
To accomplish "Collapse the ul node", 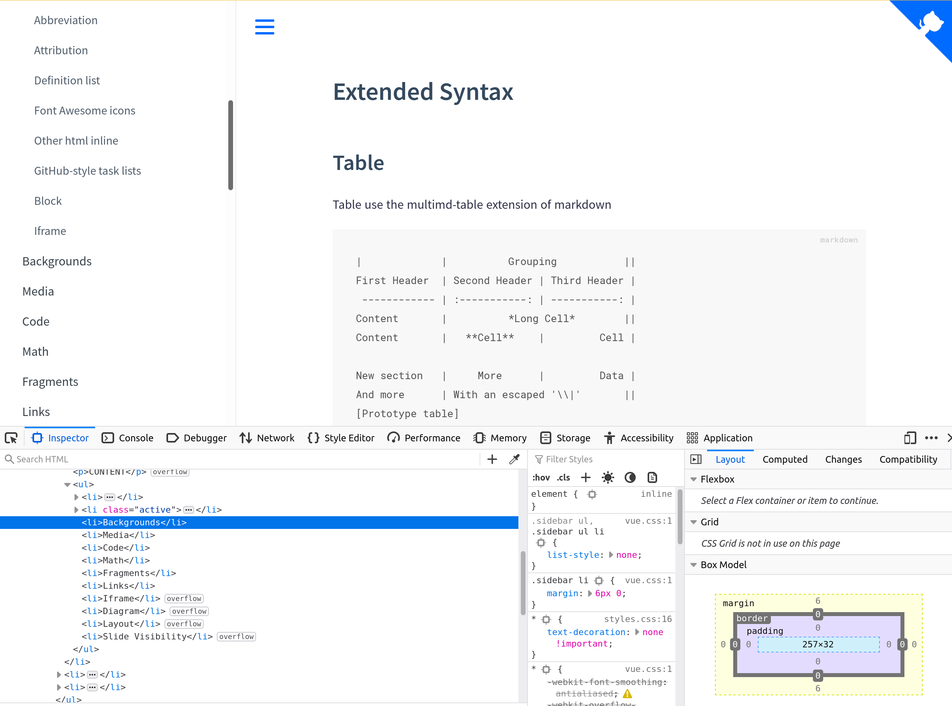I will point(67,485).
